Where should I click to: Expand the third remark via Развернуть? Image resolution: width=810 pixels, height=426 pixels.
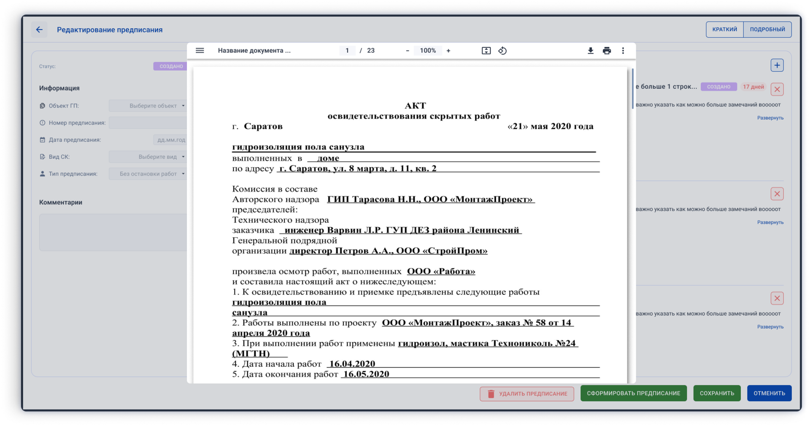coord(770,327)
